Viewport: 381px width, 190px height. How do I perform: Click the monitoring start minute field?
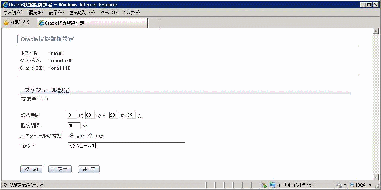pos(90,115)
